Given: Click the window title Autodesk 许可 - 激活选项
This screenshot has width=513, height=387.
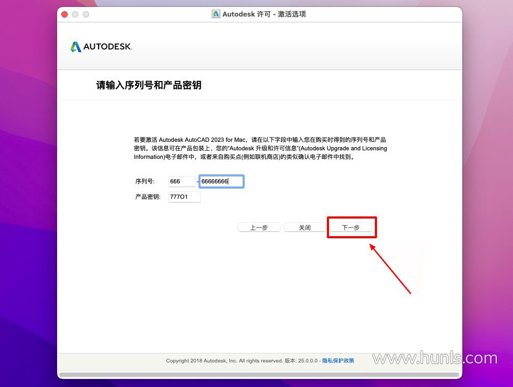Looking at the screenshot, I should [x=264, y=14].
